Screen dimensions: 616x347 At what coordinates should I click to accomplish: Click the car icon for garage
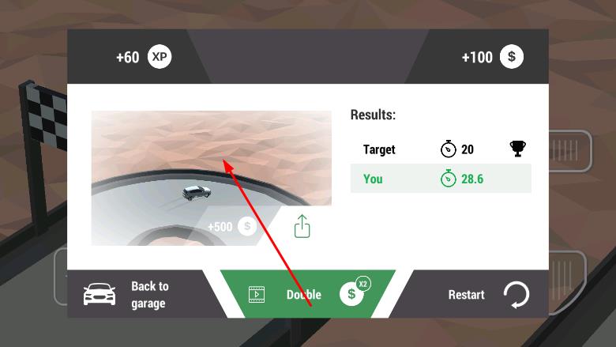[100, 294]
